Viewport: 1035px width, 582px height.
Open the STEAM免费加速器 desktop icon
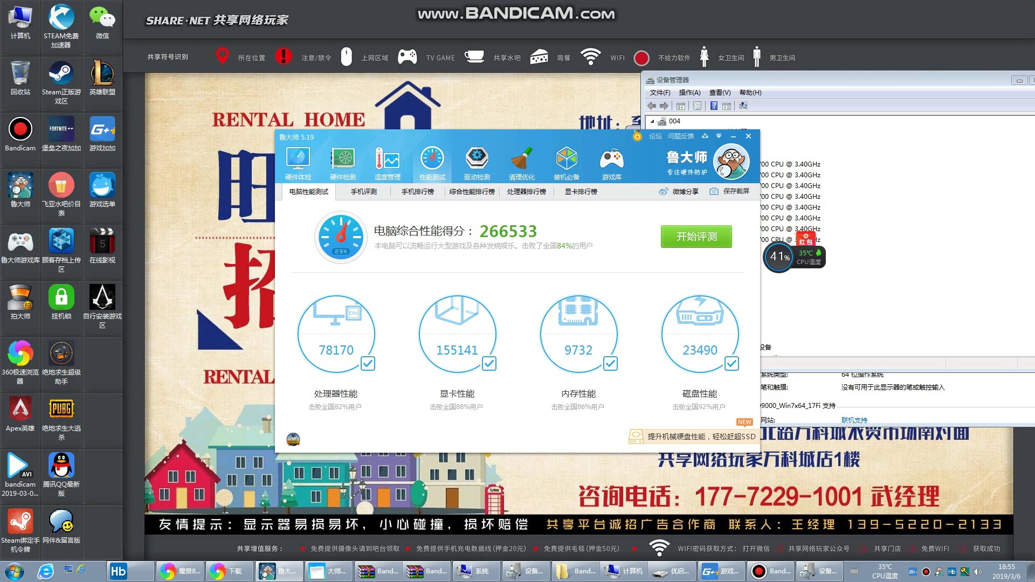point(61,26)
